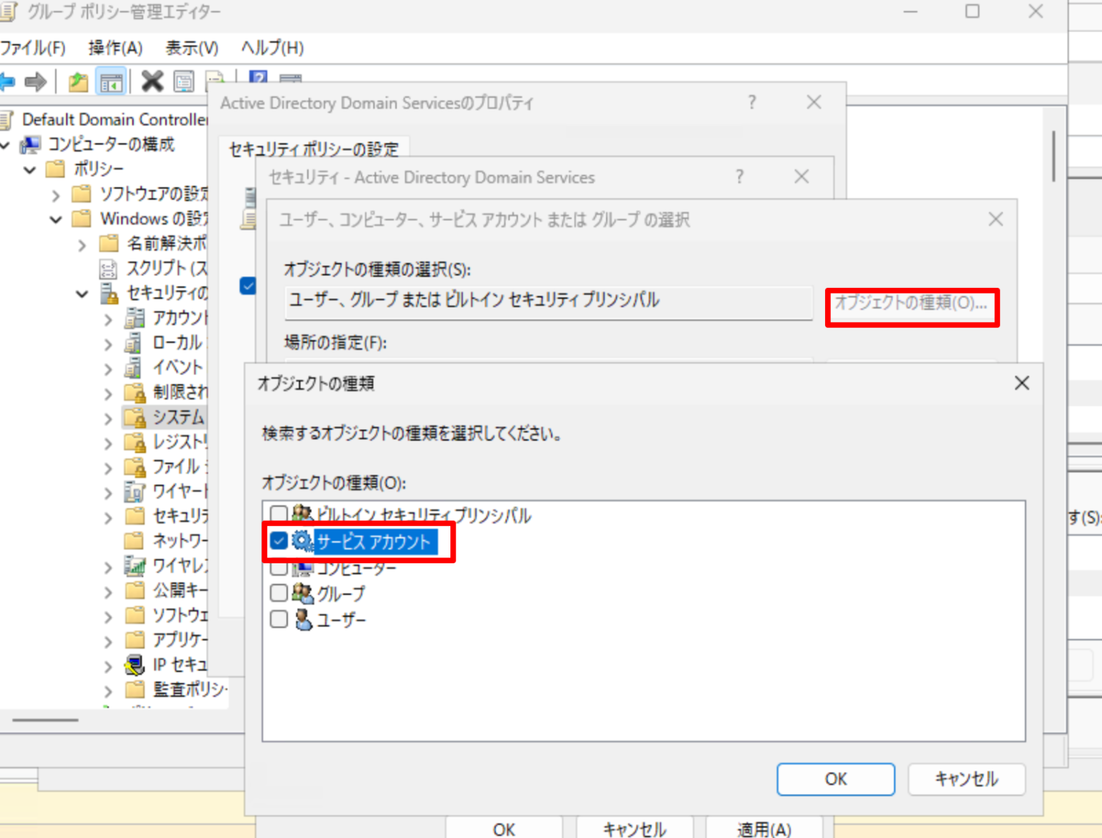
Task: Check the グループ object type checkbox
Action: pos(278,593)
